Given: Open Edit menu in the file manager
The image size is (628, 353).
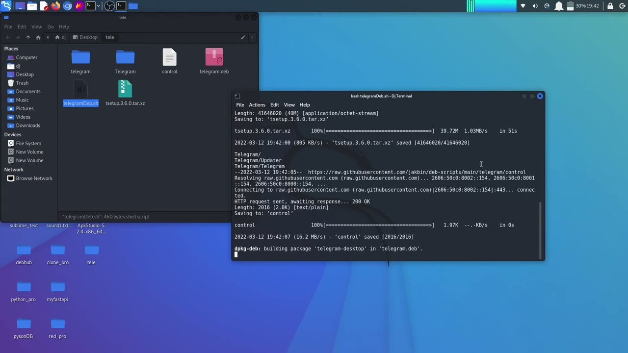Looking at the screenshot, I should pyautogui.click(x=22, y=26).
